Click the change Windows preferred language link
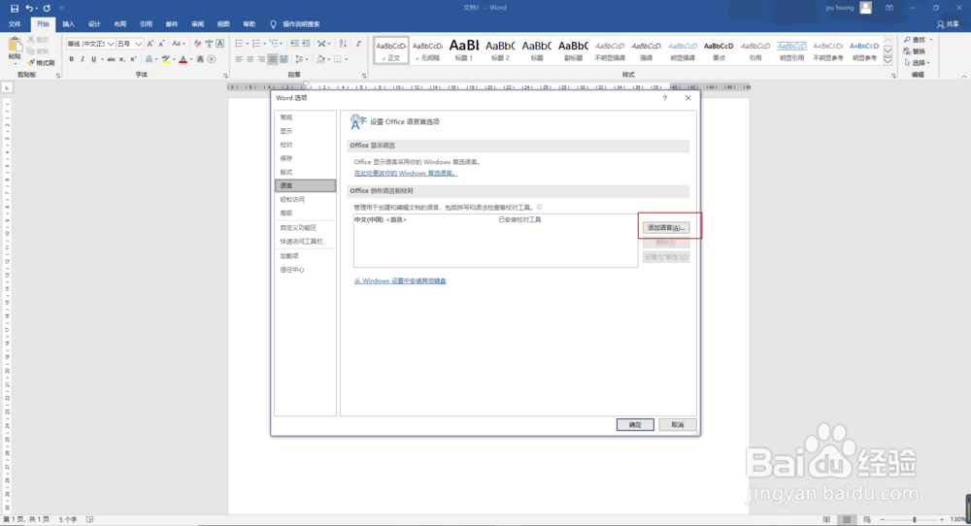 [x=406, y=174]
